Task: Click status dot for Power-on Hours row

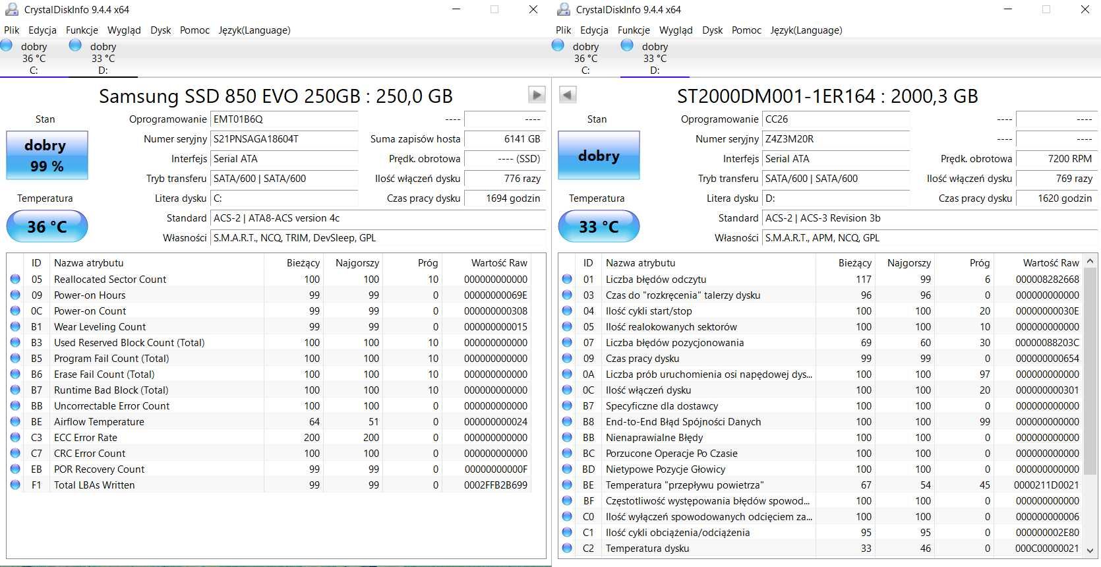Action: 15,295
